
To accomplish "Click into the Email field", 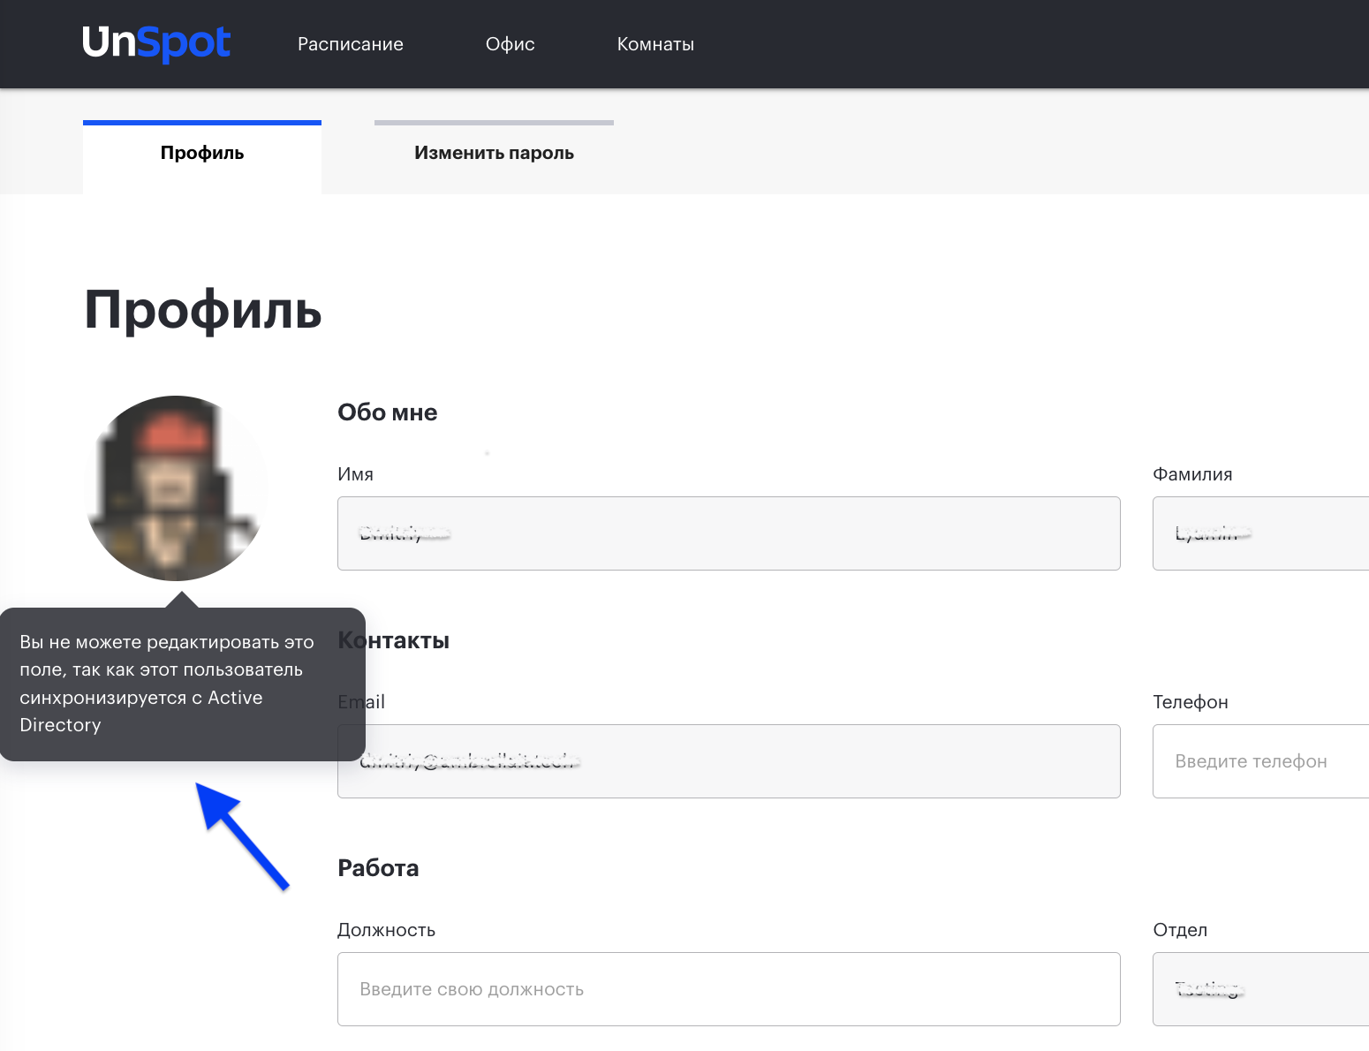I will (x=742, y=761).
